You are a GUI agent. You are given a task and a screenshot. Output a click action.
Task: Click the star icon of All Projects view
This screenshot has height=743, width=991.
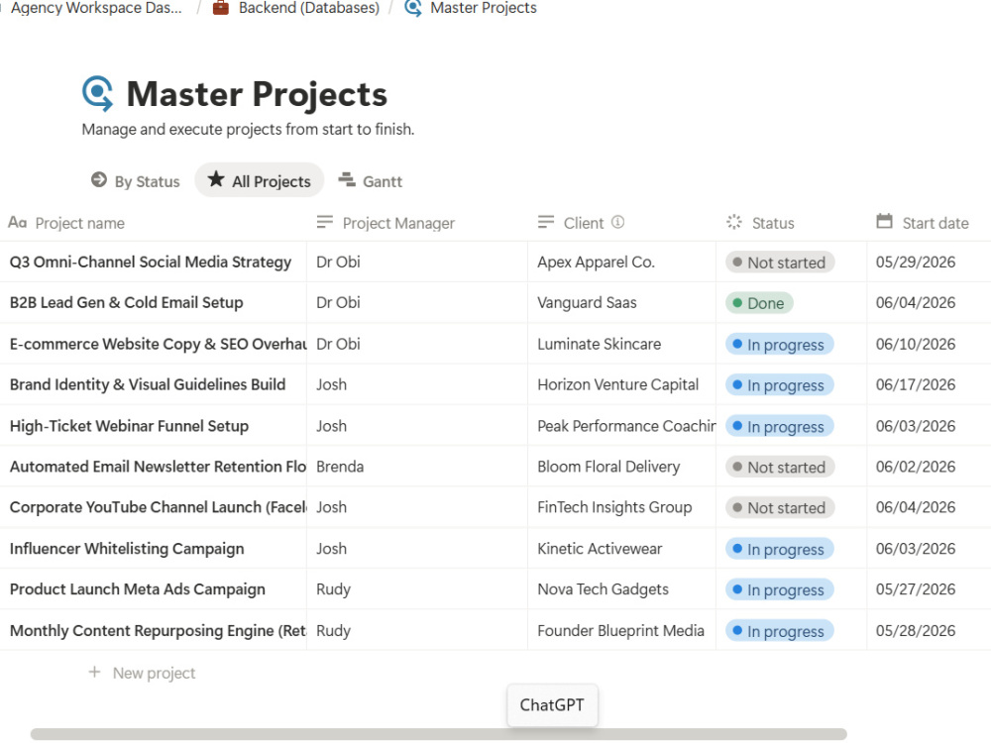[215, 179]
